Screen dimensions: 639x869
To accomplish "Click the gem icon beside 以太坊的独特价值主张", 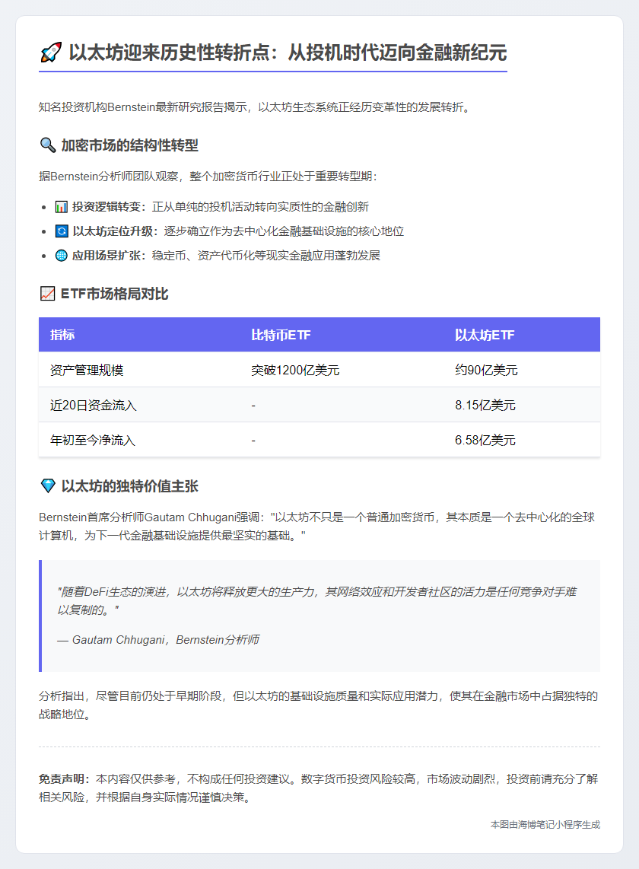I will coord(47,486).
